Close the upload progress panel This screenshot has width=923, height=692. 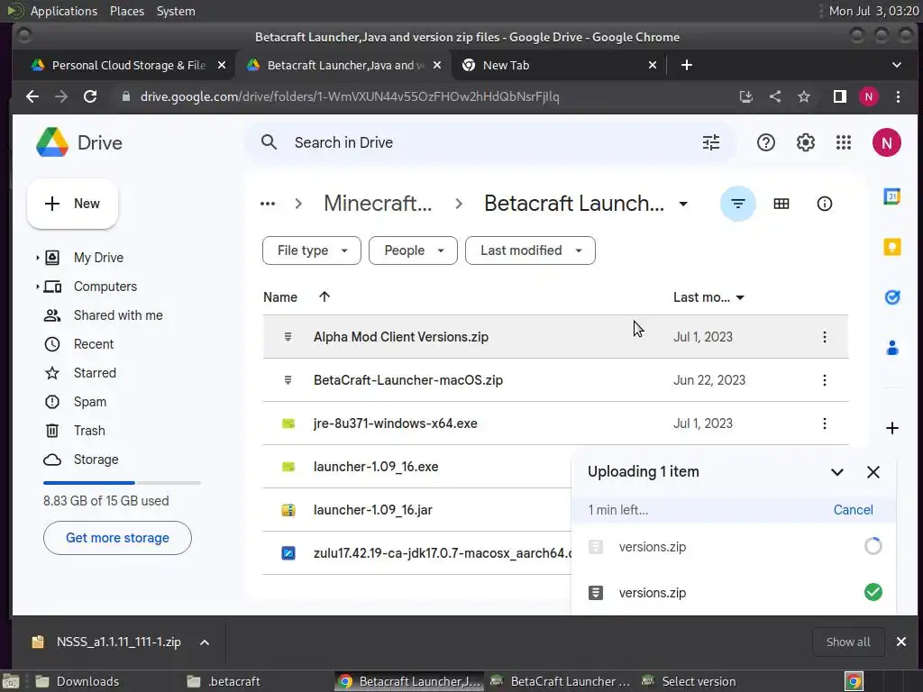[873, 472]
